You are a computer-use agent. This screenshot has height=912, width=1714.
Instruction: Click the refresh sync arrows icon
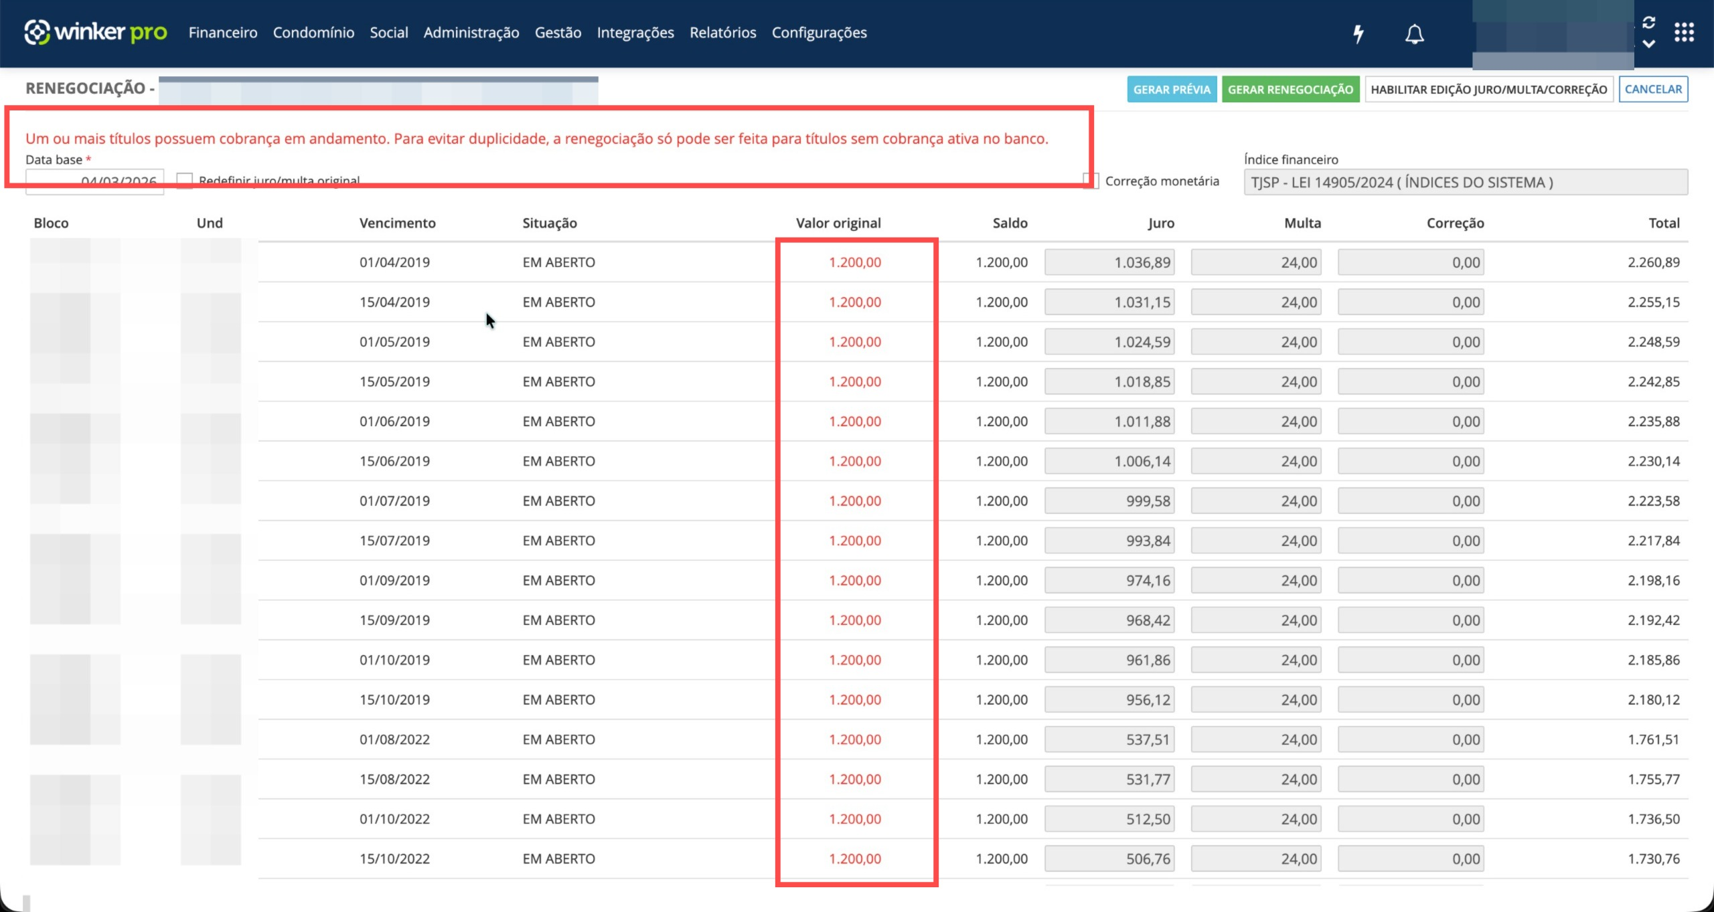point(1649,22)
